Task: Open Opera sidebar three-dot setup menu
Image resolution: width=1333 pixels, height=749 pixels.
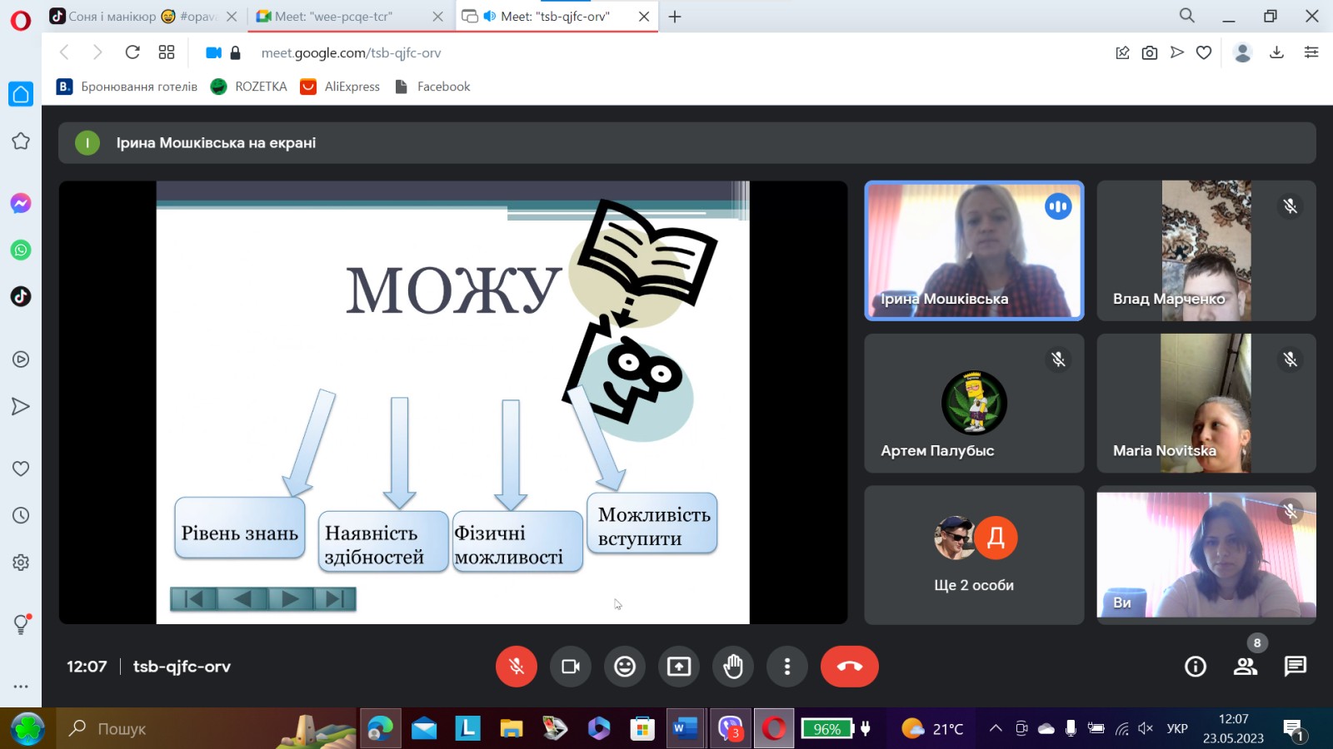Action: coord(21,687)
